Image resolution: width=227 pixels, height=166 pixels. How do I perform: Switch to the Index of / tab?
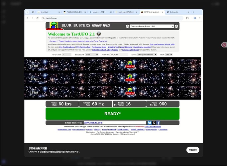pos(177,12)
